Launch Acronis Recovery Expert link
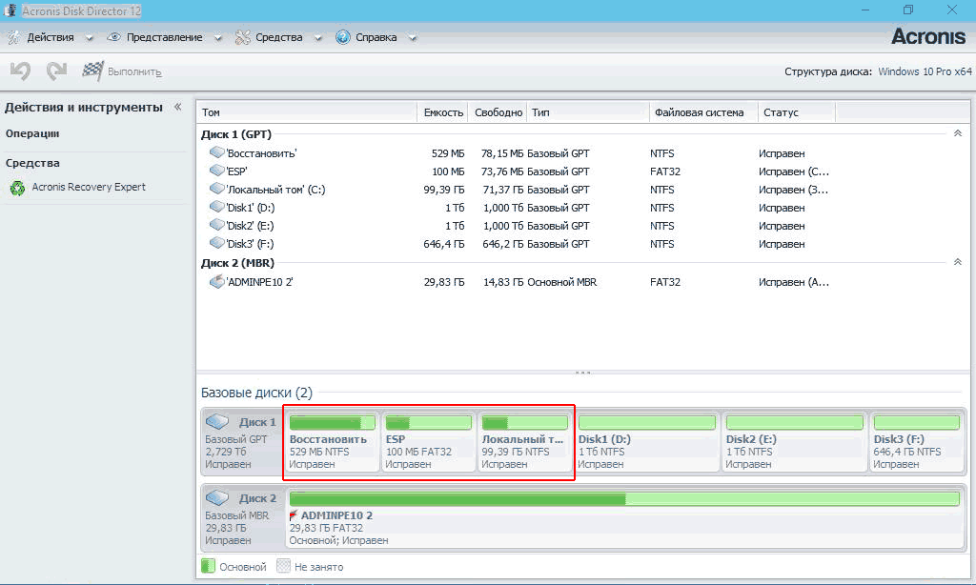 (89, 187)
